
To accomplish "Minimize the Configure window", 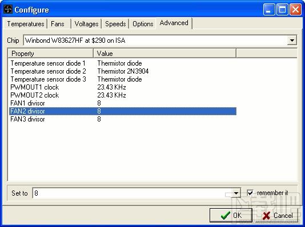I will tap(269, 9).
